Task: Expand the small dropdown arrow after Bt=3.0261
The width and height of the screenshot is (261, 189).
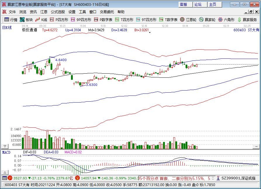Action: 150,32
